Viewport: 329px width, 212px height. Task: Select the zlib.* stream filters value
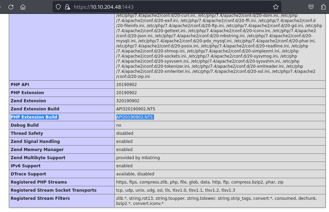(x=216, y=201)
